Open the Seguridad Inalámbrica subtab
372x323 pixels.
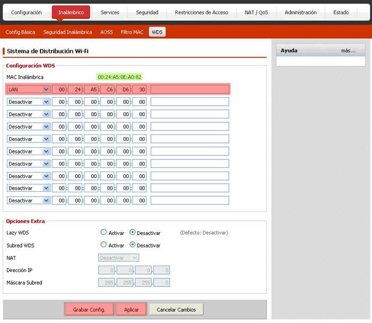67,32
